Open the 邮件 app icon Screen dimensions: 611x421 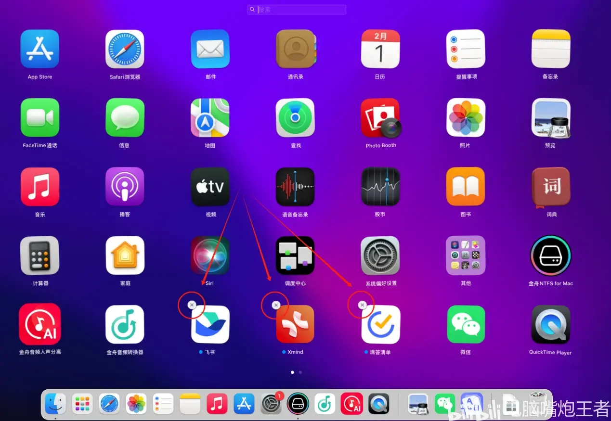[x=210, y=49]
